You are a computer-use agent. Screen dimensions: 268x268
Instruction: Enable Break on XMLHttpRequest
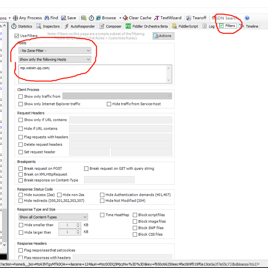point(21,174)
